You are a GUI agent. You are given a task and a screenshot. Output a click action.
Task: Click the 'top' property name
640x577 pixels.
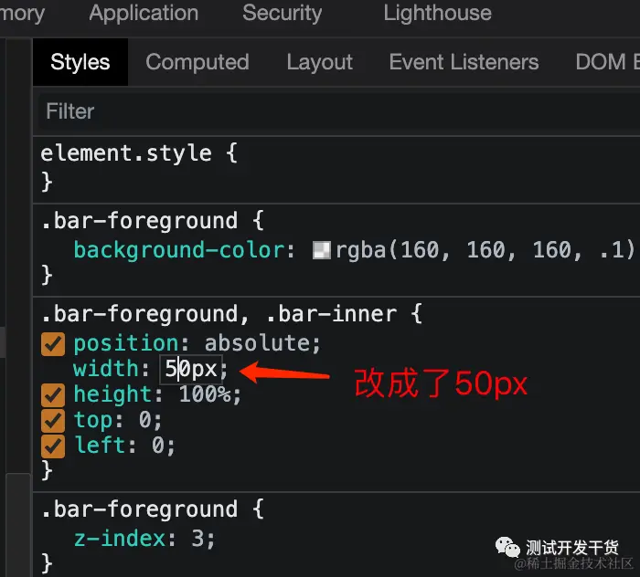tap(92, 420)
